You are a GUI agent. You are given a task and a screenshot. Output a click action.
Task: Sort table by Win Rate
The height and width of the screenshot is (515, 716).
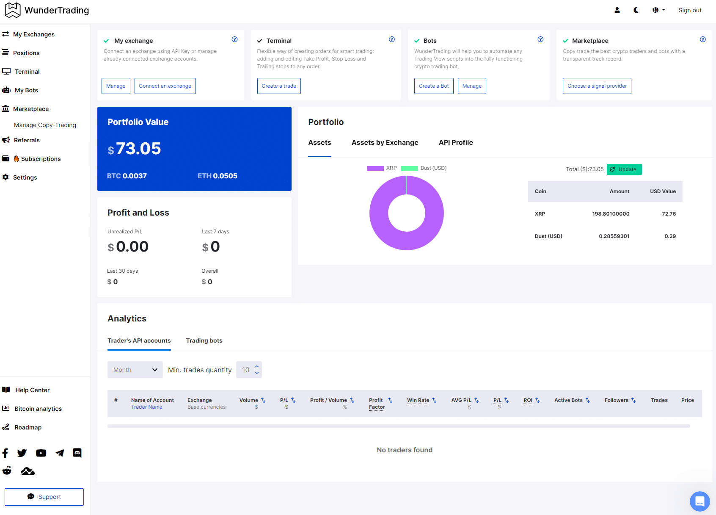coord(434,400)
